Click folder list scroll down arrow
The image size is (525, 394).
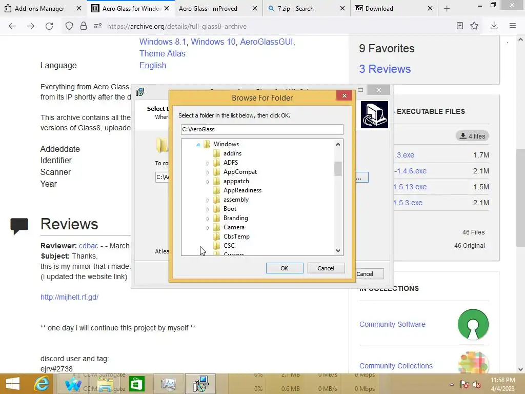click(x=338, y=250)
